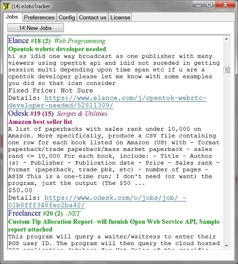Open the Config tab
The height and width of the screenshot is (264, 238).
pyautogui.click(x=67, y=18)
